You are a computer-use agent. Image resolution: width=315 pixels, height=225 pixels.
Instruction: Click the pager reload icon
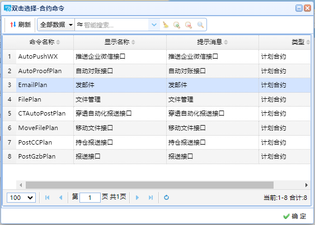click(166, 198)
